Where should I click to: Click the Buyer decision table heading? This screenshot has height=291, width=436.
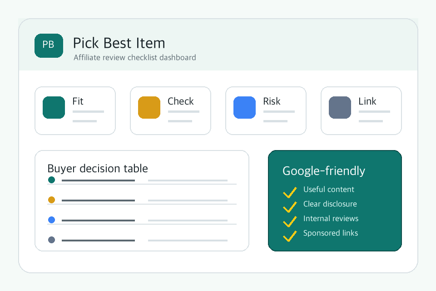98,169
